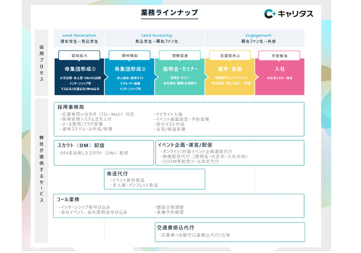The width and height of the screenshot is (361, 253).
Task: Open the 採用事務局 service box
Action: click(179, 119)
